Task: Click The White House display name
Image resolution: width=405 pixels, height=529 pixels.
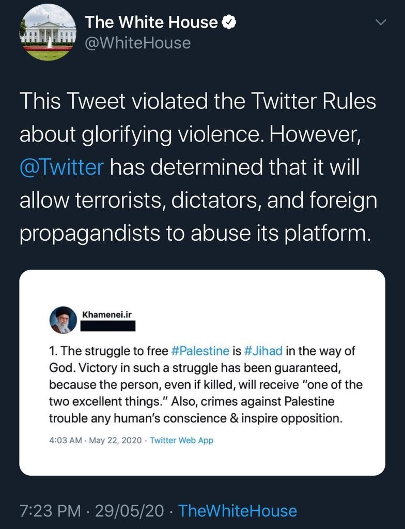Action: coord(151,22)
